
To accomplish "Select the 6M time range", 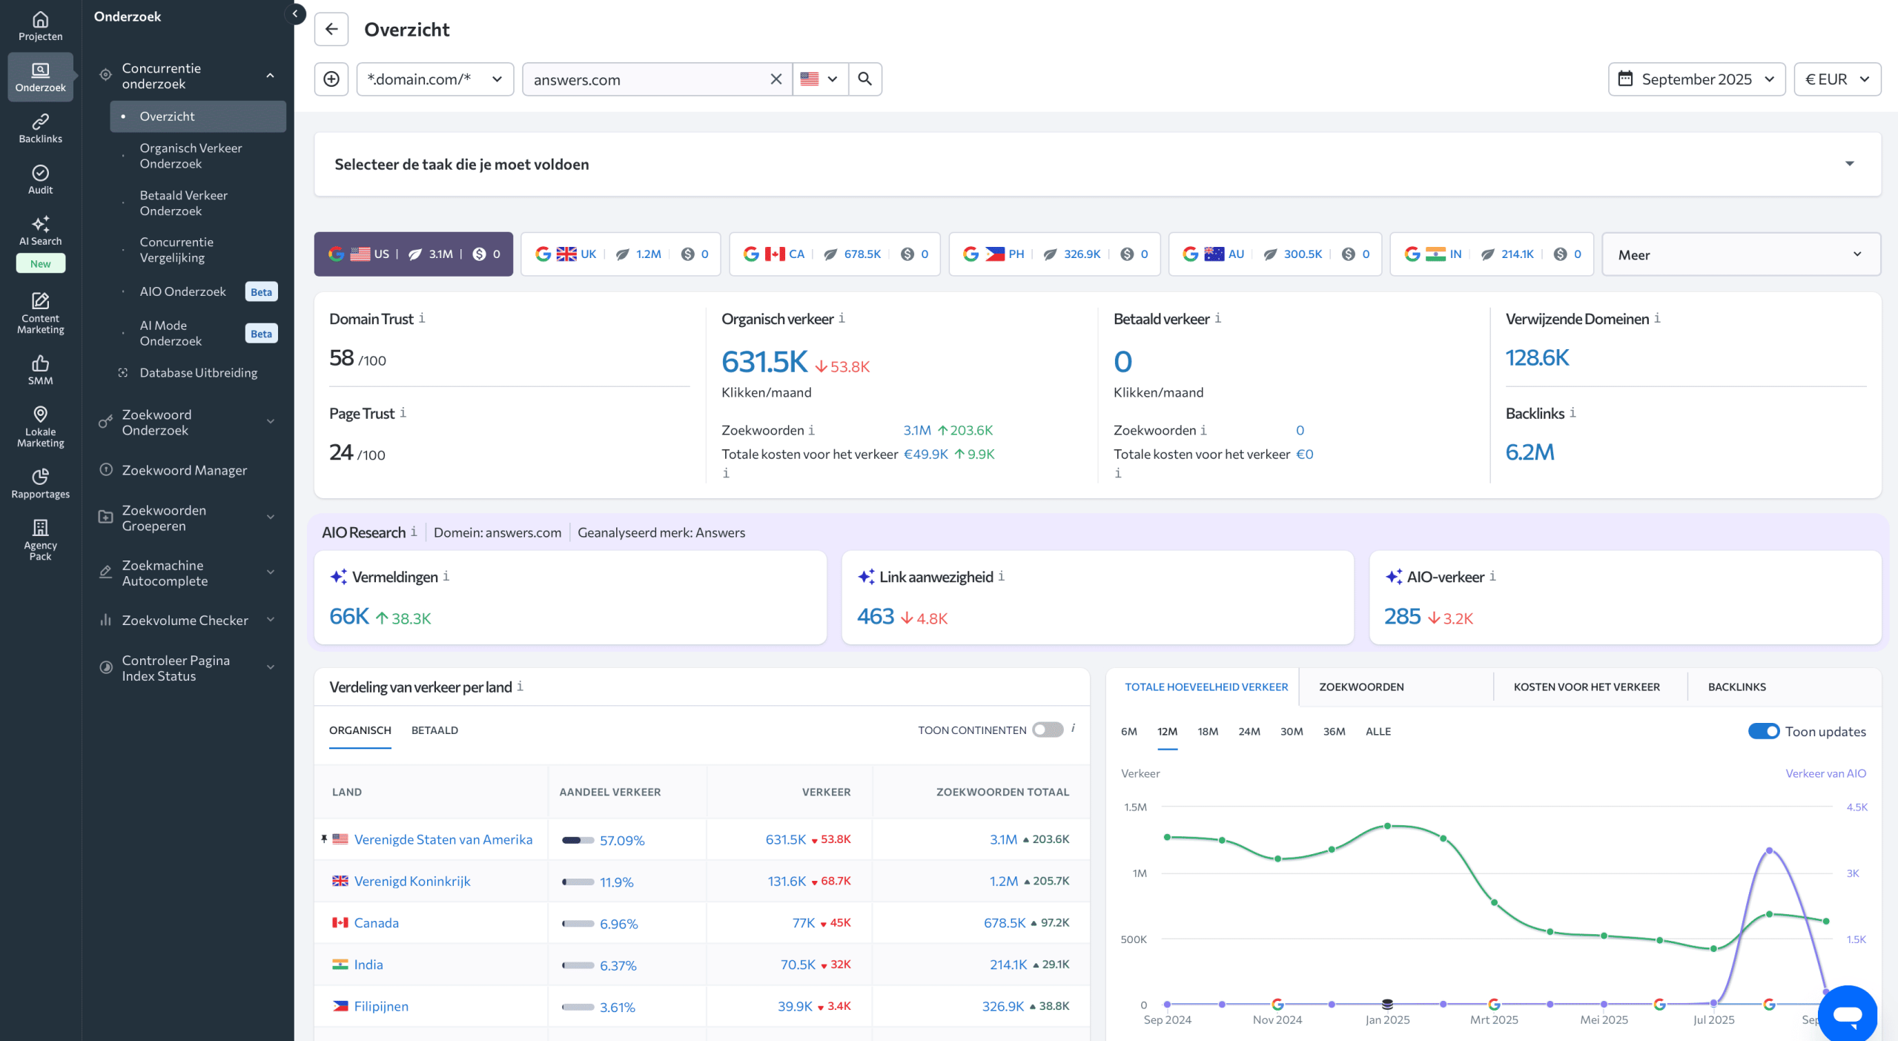I will 1128,731.
